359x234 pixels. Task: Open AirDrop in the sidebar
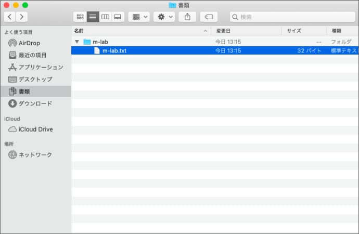(x=29, y=43)
